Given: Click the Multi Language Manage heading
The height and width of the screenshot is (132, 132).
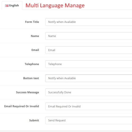Looking at the screenshot, I should click(x=55, y=5).
